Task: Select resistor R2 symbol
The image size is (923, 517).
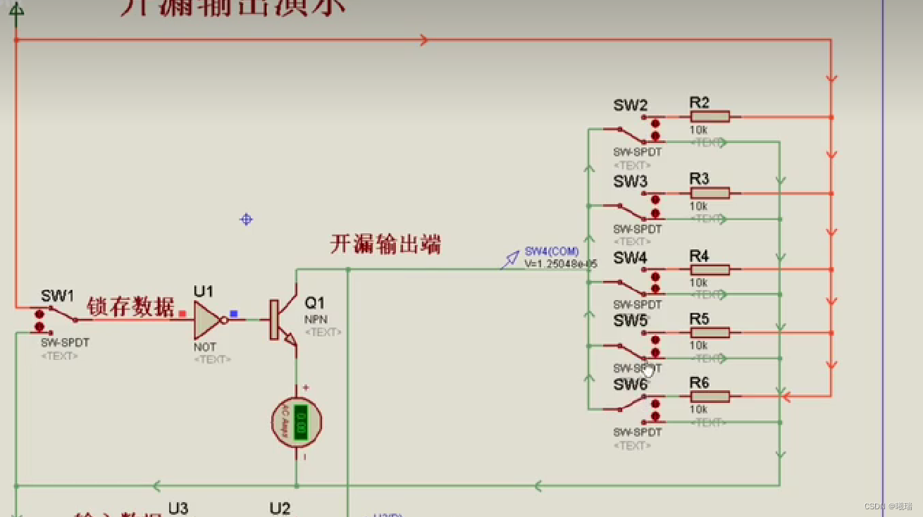Action: 710,117
